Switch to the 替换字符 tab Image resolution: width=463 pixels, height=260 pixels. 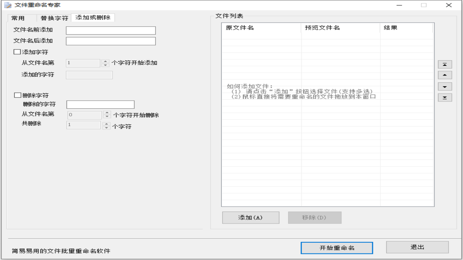pyautogui.click(x=54, y=17)
